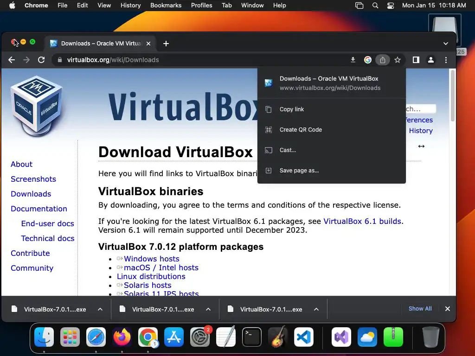This screenshot has width=475, height=356.
Task: Open the History menu in the menu bar
Action: (130, 6)
